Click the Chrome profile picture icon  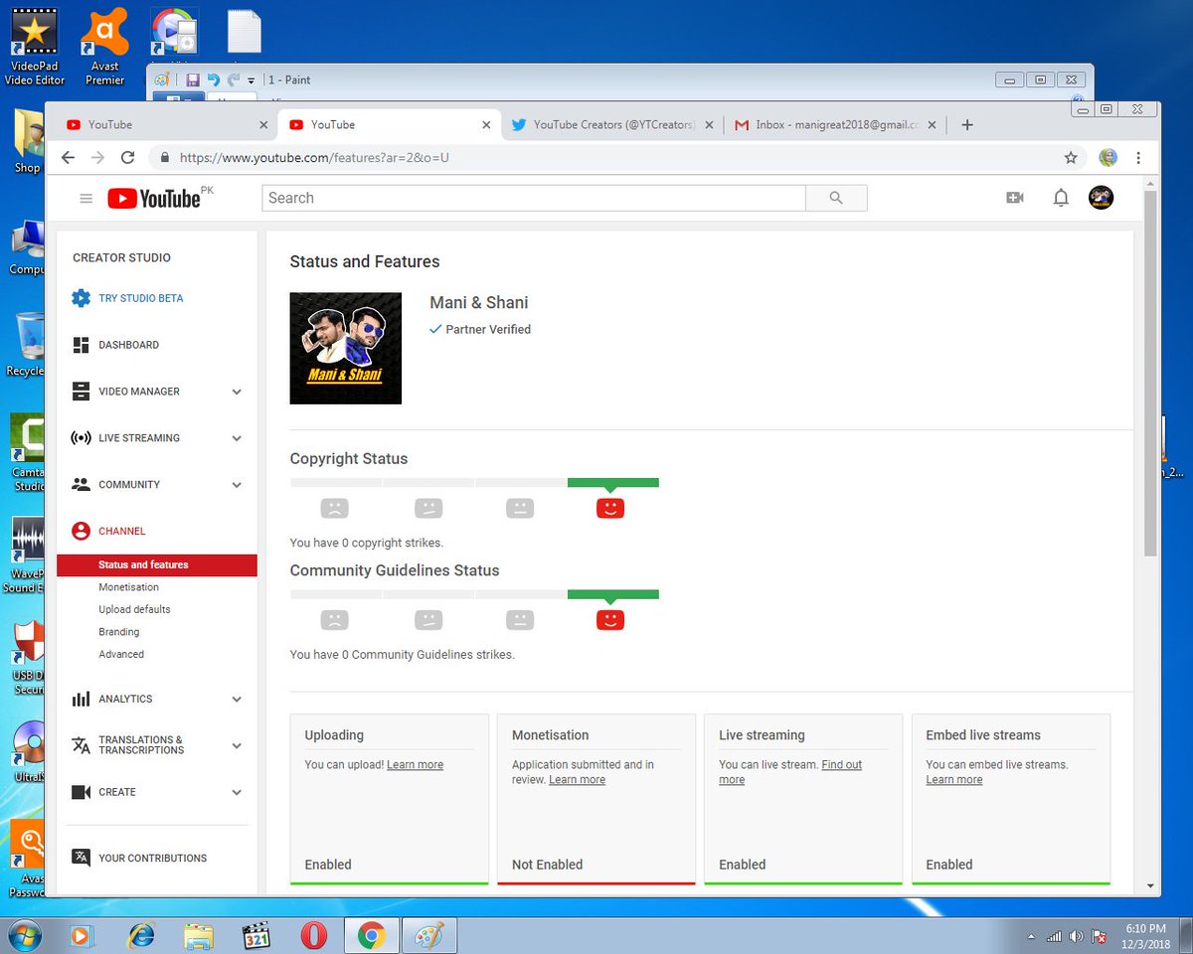coord(1108,157)
